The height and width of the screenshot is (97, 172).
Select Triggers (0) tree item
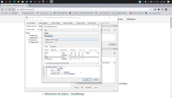coord(34,42)
